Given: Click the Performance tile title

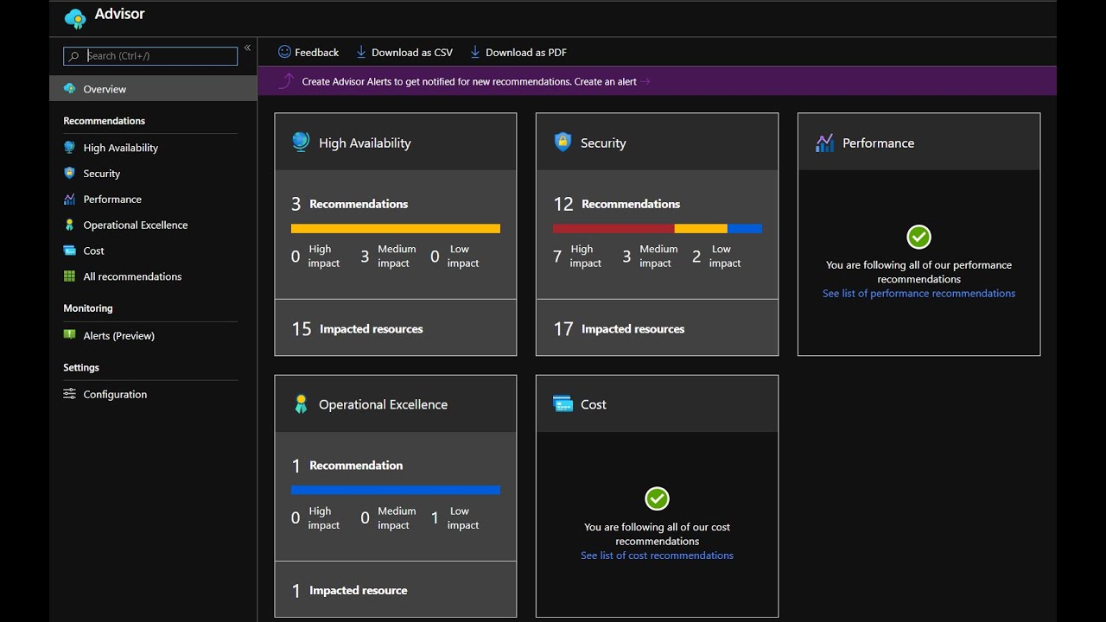Looking at the screenshot, I should tap(878, 143).
